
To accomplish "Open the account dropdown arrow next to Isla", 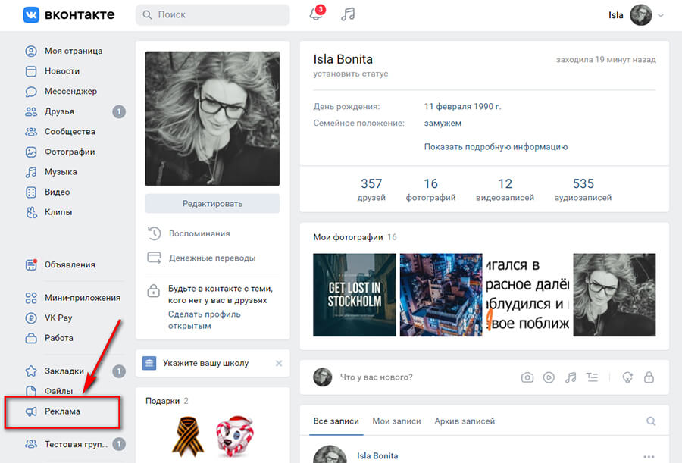I will tap(660, 15).
